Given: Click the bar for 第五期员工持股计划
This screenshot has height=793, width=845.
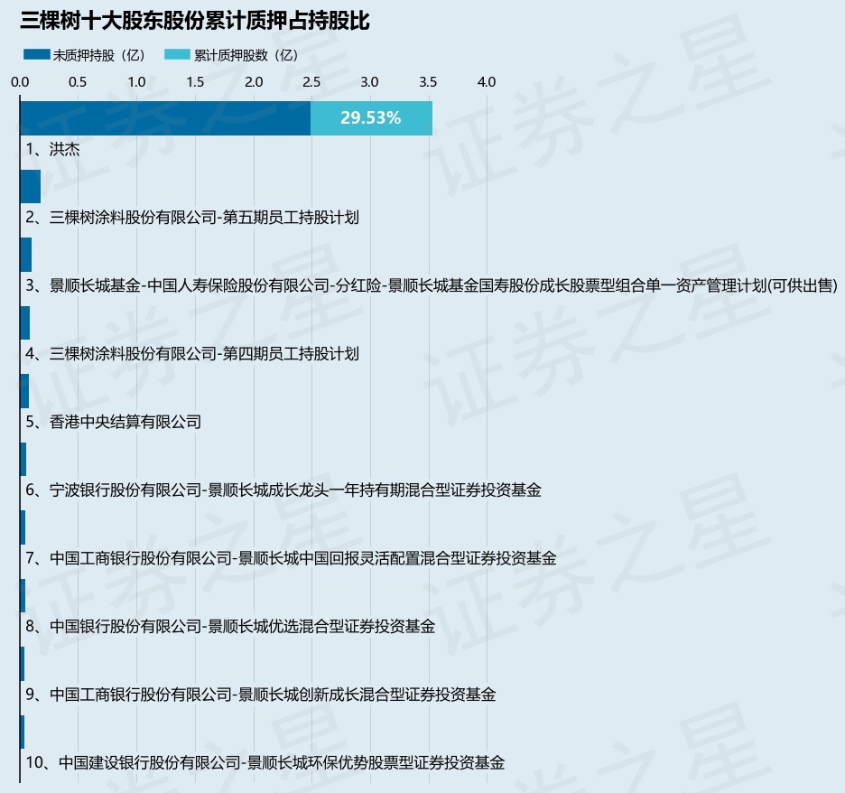Looking at the screenshot, I should 30,187.
